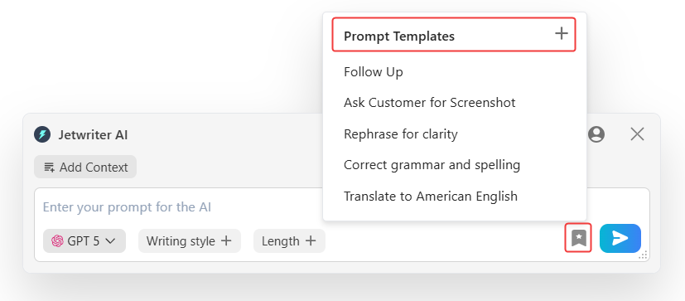Click the bookmark prompt templates icon

coord(578,238)
